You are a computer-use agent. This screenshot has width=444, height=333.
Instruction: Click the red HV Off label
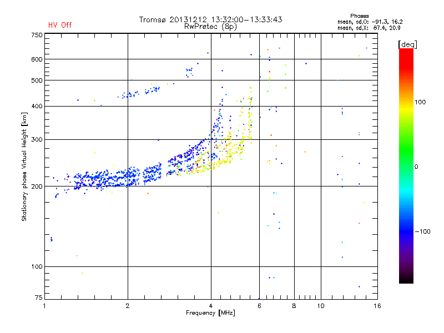60,25
